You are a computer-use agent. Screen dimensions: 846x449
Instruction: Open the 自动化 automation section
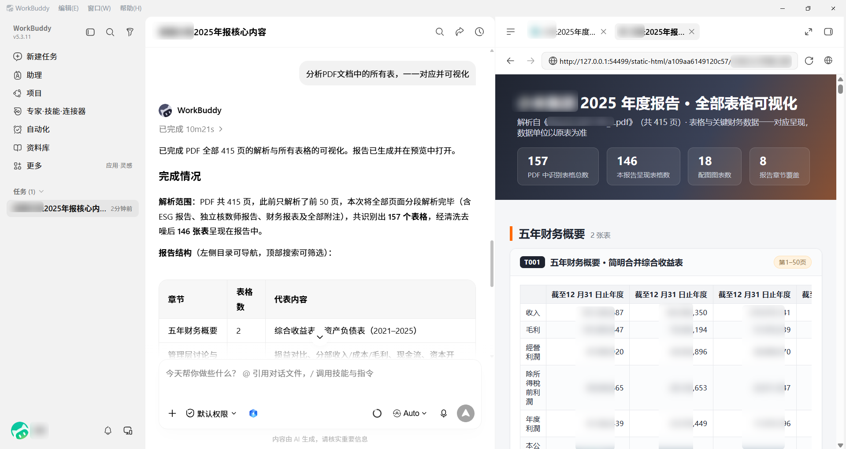pyautogui.click(x=31, y=129)
